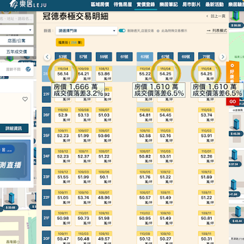Click the map building marker priced $45.39

coord(235,127)
